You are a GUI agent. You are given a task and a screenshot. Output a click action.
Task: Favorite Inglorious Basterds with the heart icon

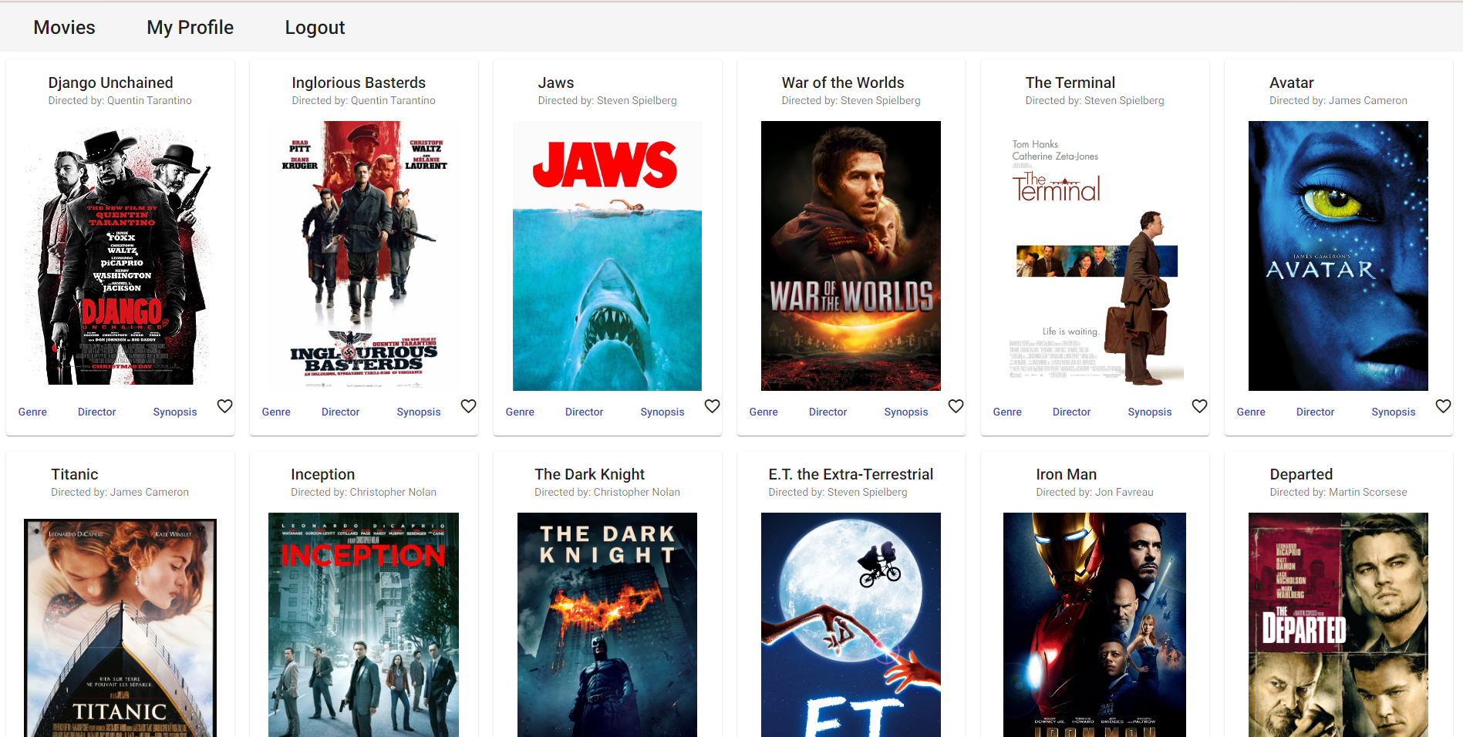point(468,406)
